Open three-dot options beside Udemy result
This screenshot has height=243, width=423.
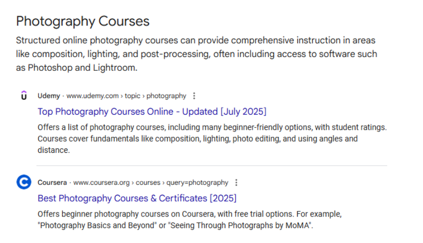pos(194,96)
